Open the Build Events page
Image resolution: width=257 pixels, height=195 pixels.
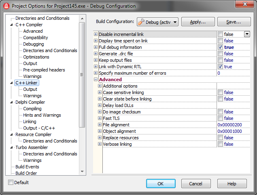(x=27, y=167)
